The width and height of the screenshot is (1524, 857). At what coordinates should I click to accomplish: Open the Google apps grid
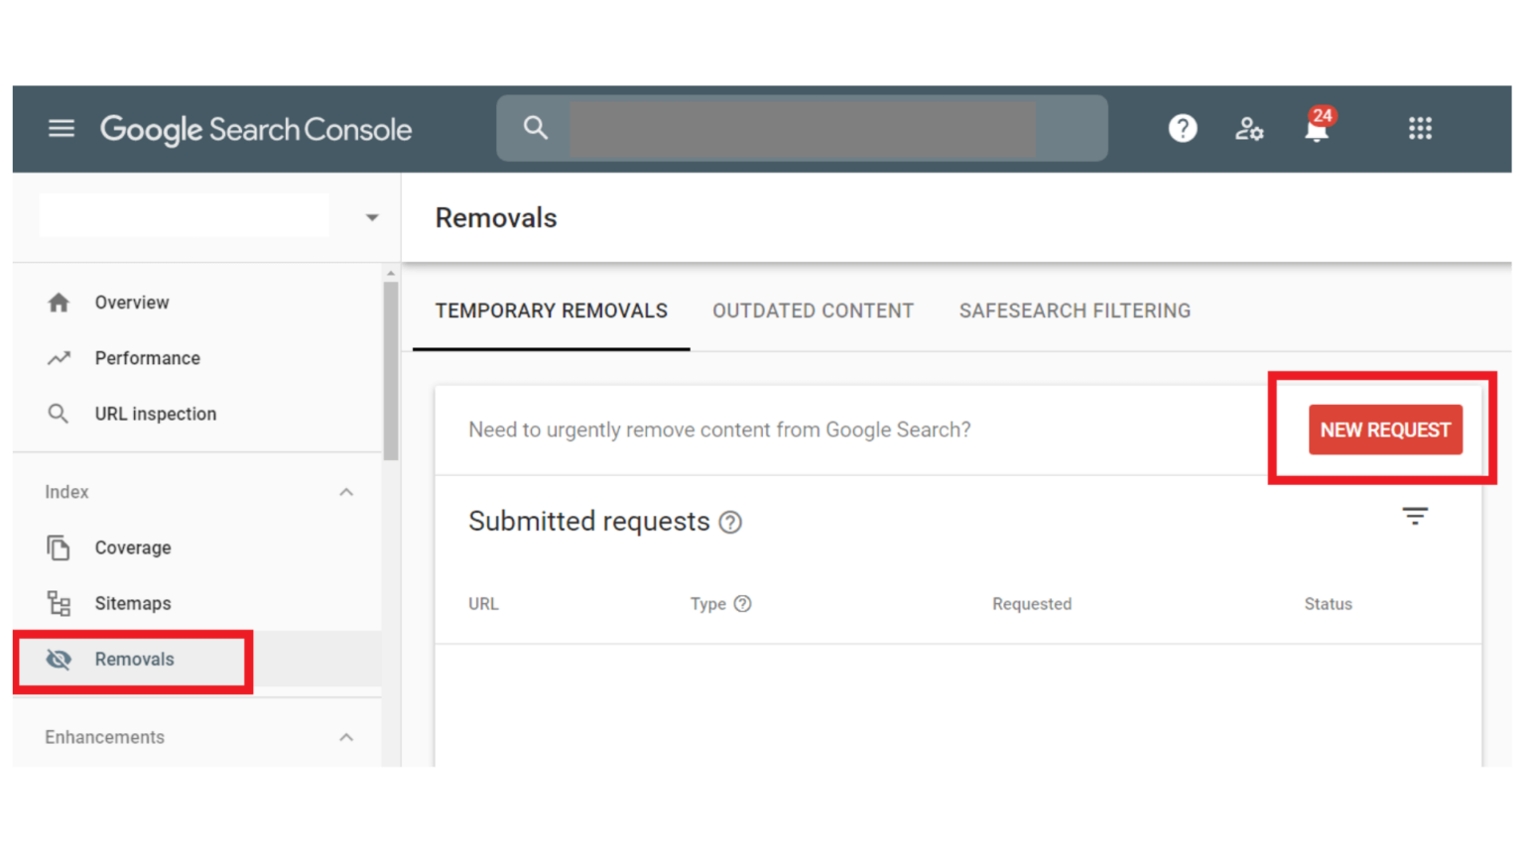(1420, 128)
